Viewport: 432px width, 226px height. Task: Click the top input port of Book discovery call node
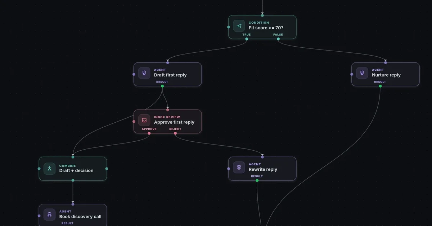coord(73,204)
